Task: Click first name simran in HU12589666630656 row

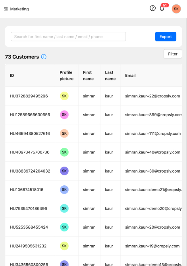Action: pos(89,115)
